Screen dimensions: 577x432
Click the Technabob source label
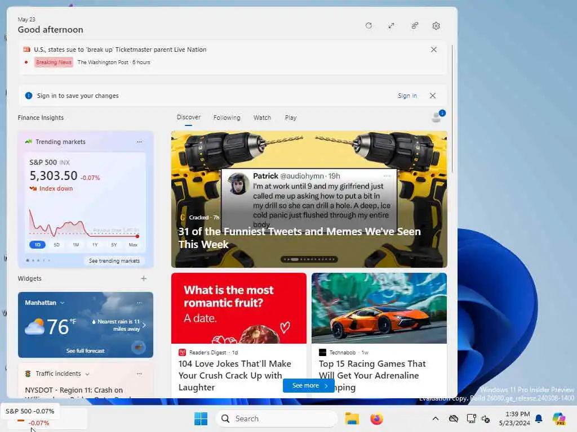342,352
